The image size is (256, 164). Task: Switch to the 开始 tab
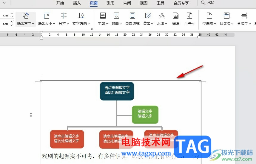[x=60, y=3]
